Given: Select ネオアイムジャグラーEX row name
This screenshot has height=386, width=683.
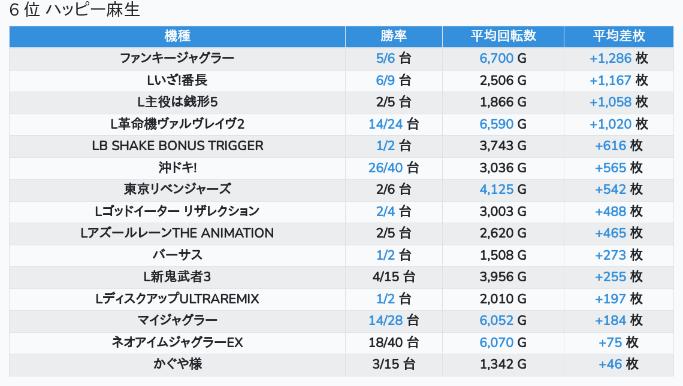Looking at the screenshot, I should pos(177,342).
